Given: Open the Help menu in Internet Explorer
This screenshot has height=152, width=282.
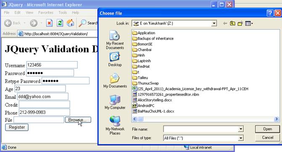Looking at the screenshot, I should [76, 13].
